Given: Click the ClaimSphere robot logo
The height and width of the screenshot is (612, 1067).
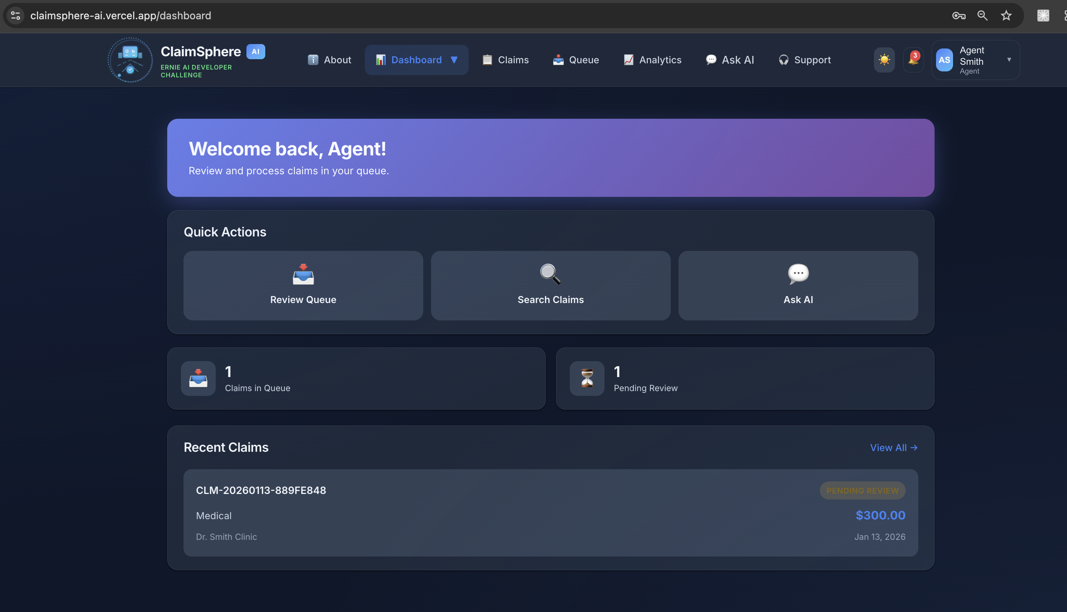Looking at the screenshot, I should [x=130, y=60].
